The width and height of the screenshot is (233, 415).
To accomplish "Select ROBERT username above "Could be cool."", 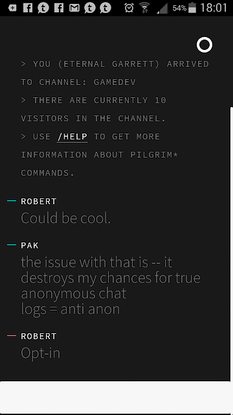I will [x=39, y=202].
